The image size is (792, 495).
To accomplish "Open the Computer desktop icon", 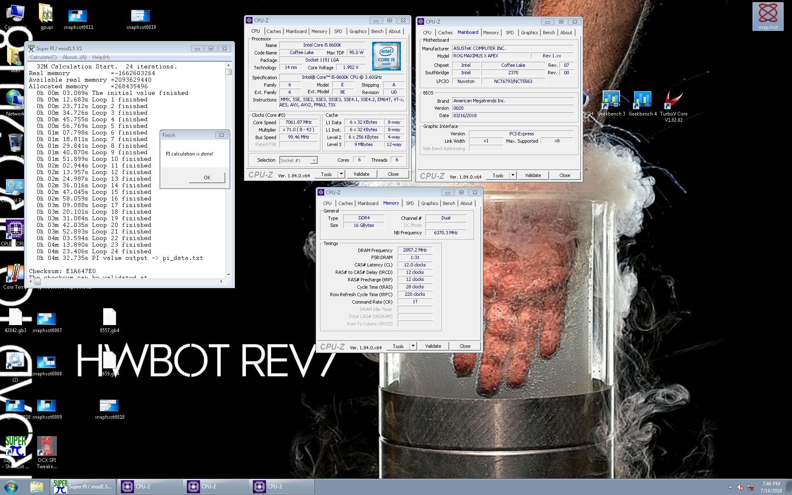I will click(x=15, y=16).
